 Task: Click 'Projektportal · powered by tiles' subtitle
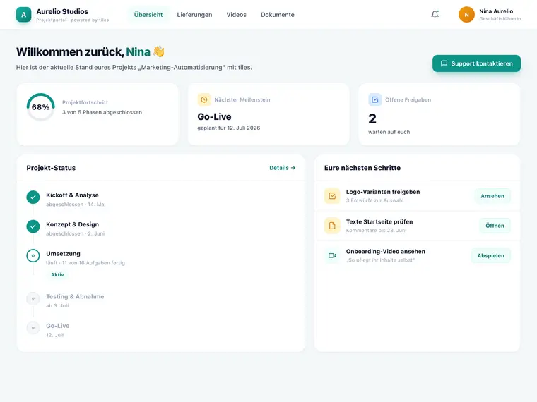pyautogui.click(x=73, y=20)
